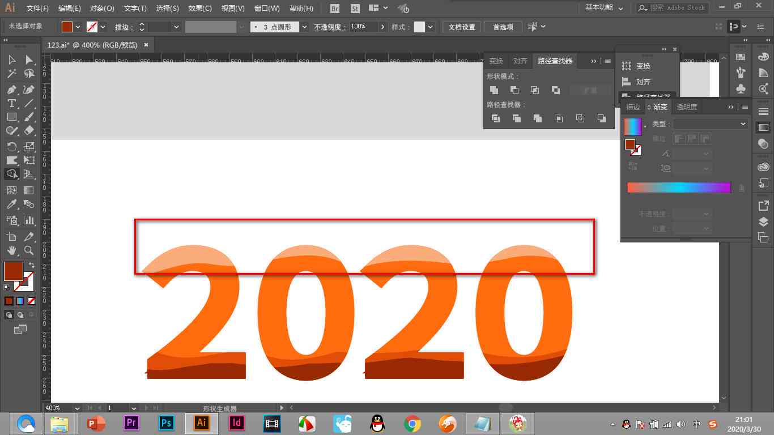This screenshot has height=435, width=774.
Task: Pick the Scale tool
Action: (29, 147)
